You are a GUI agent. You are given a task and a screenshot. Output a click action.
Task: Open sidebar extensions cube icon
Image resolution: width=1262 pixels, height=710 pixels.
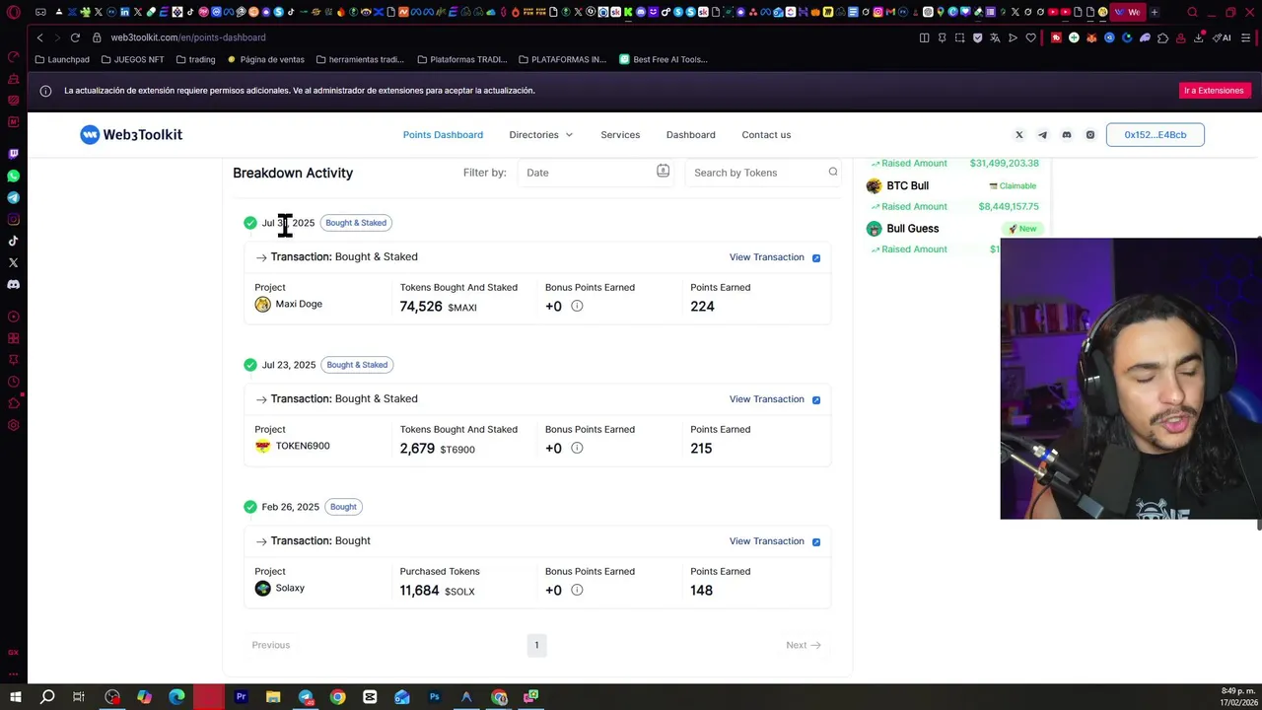coord(13,403)
